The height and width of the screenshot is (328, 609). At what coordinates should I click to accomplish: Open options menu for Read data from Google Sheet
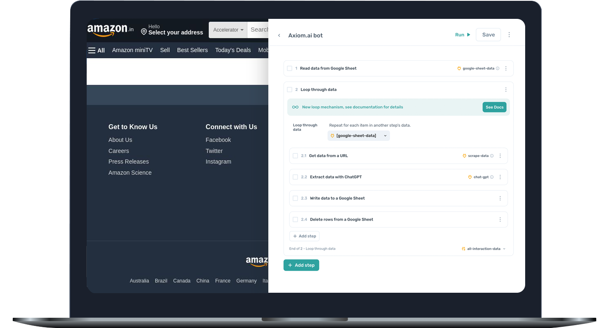tap(506, 68)
